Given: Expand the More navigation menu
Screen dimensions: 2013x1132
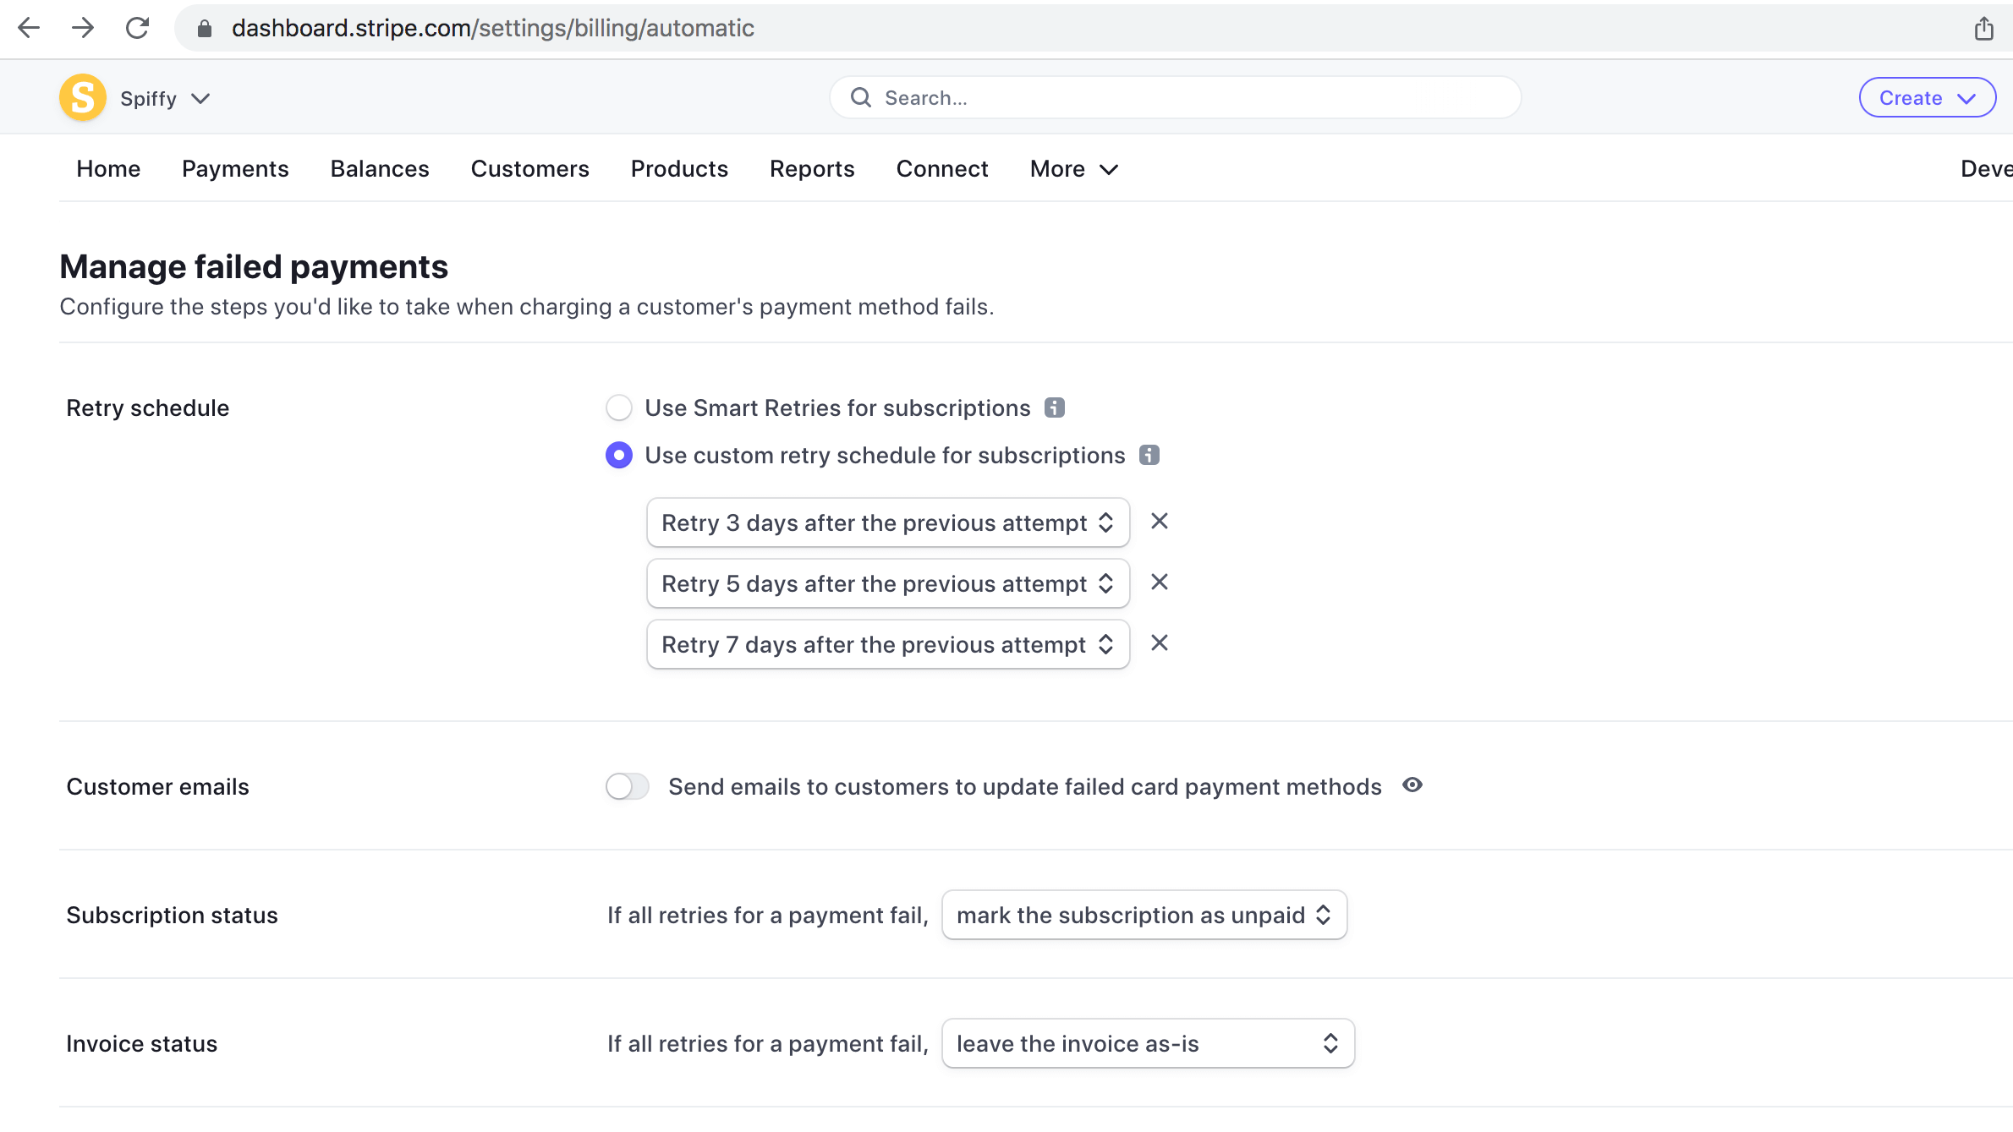Looking at the screenshot, I should tap(1074, 169).
